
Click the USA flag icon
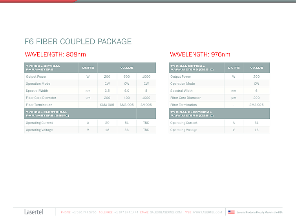click(231, 212)
